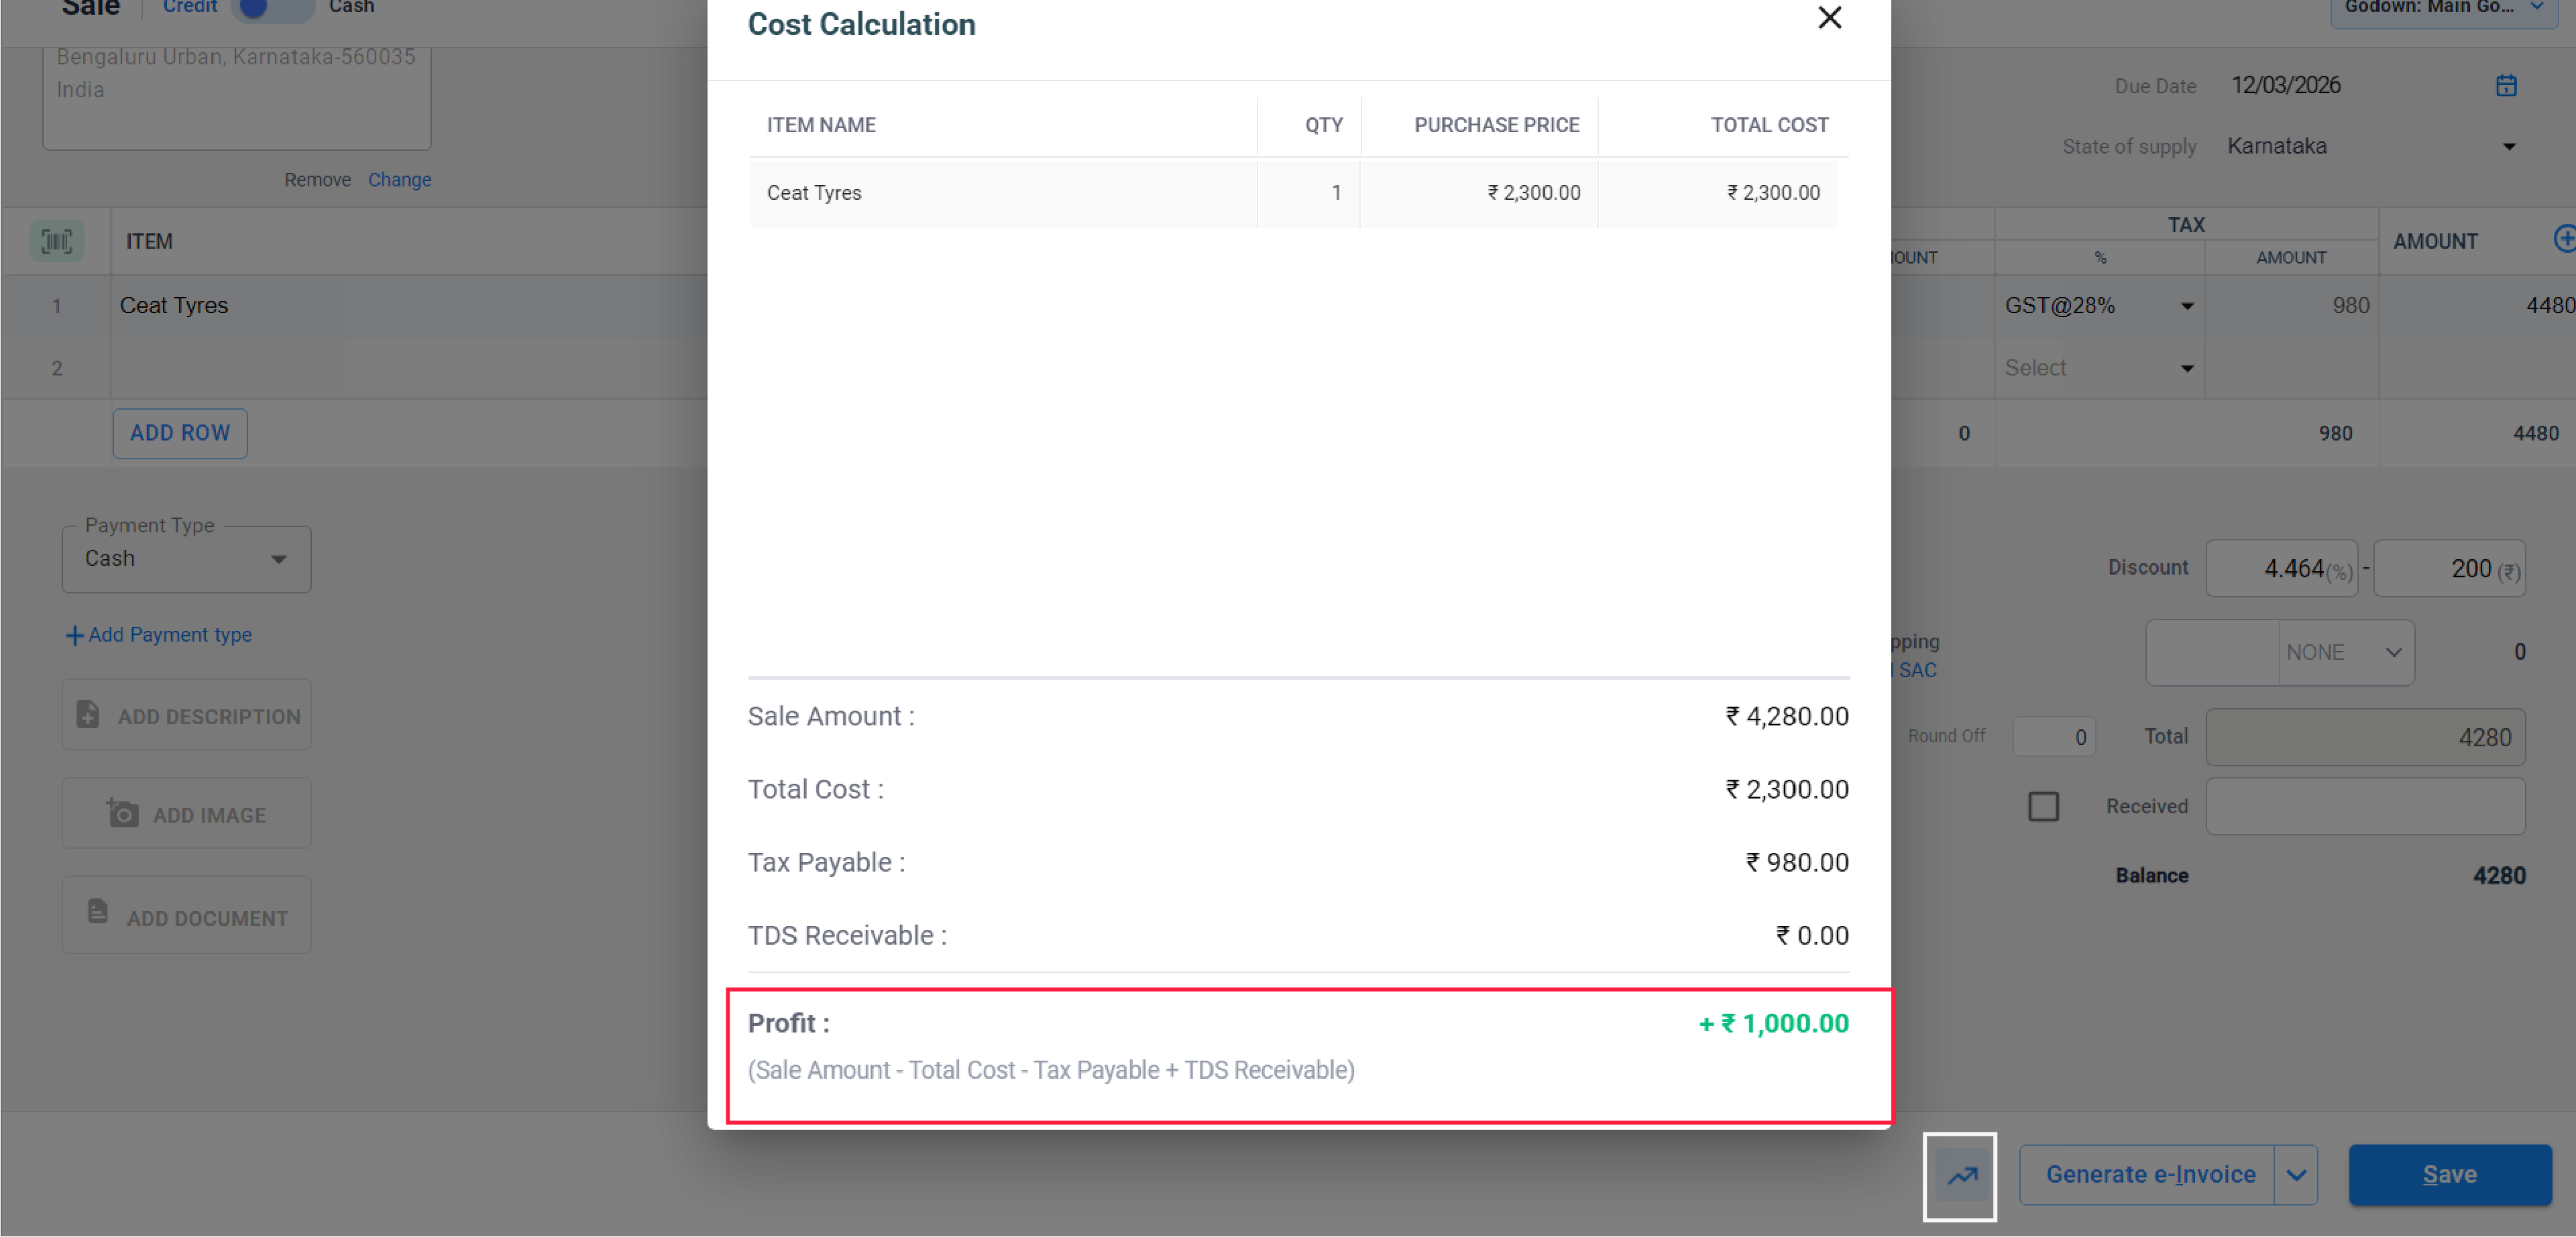This screenshot has width=2576, height=1237.
Task: Open State of supply Karnataka dropdown
Action: click(x=2508, y=147)
